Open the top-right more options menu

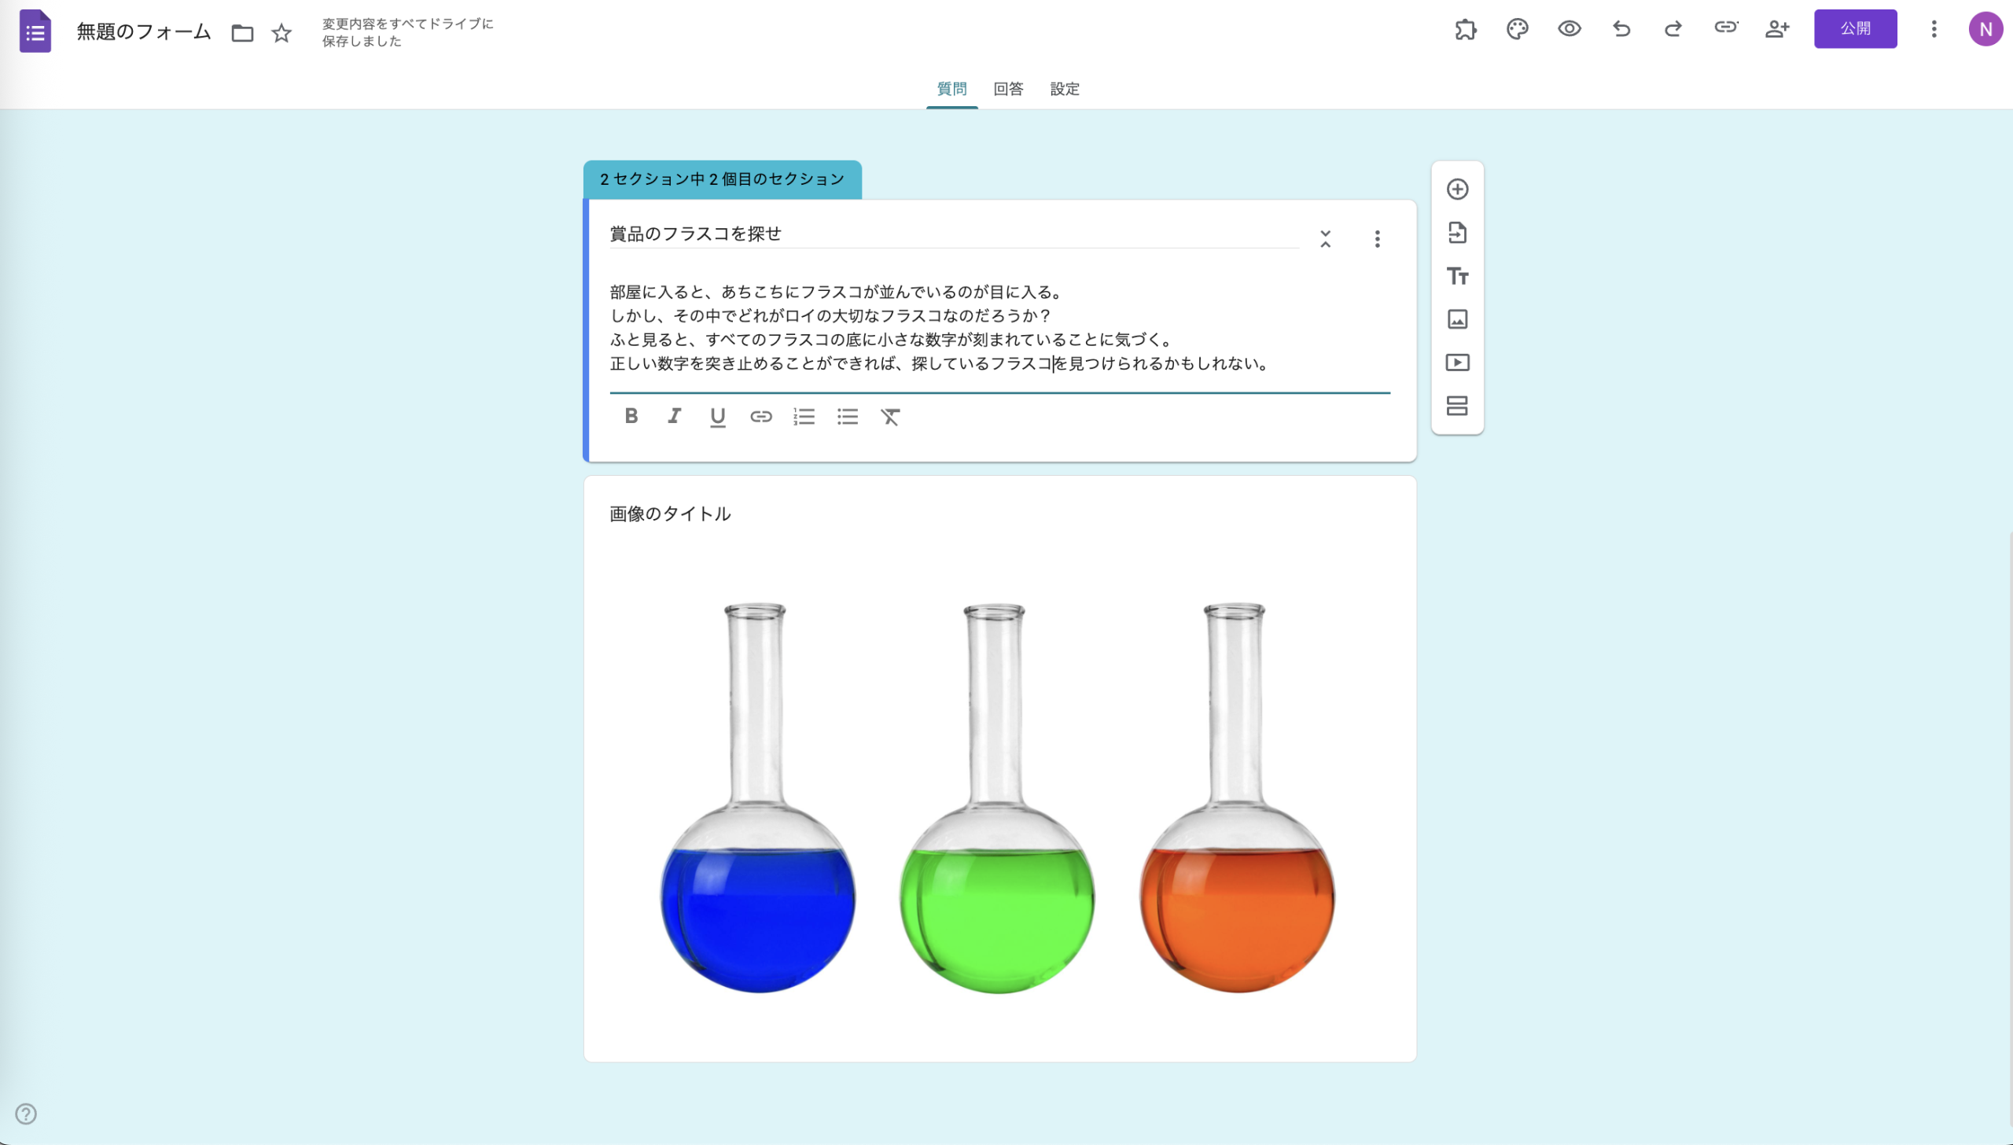(1934, 28)
